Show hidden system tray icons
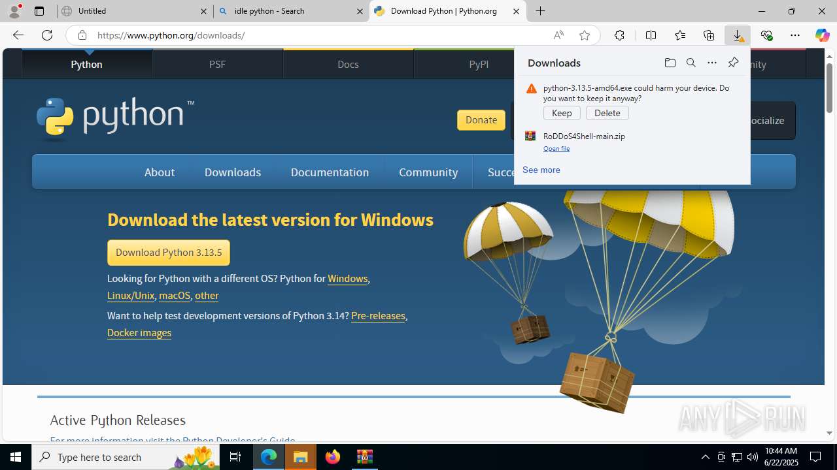This screenshot has height=470, width=837. [705, 457]
